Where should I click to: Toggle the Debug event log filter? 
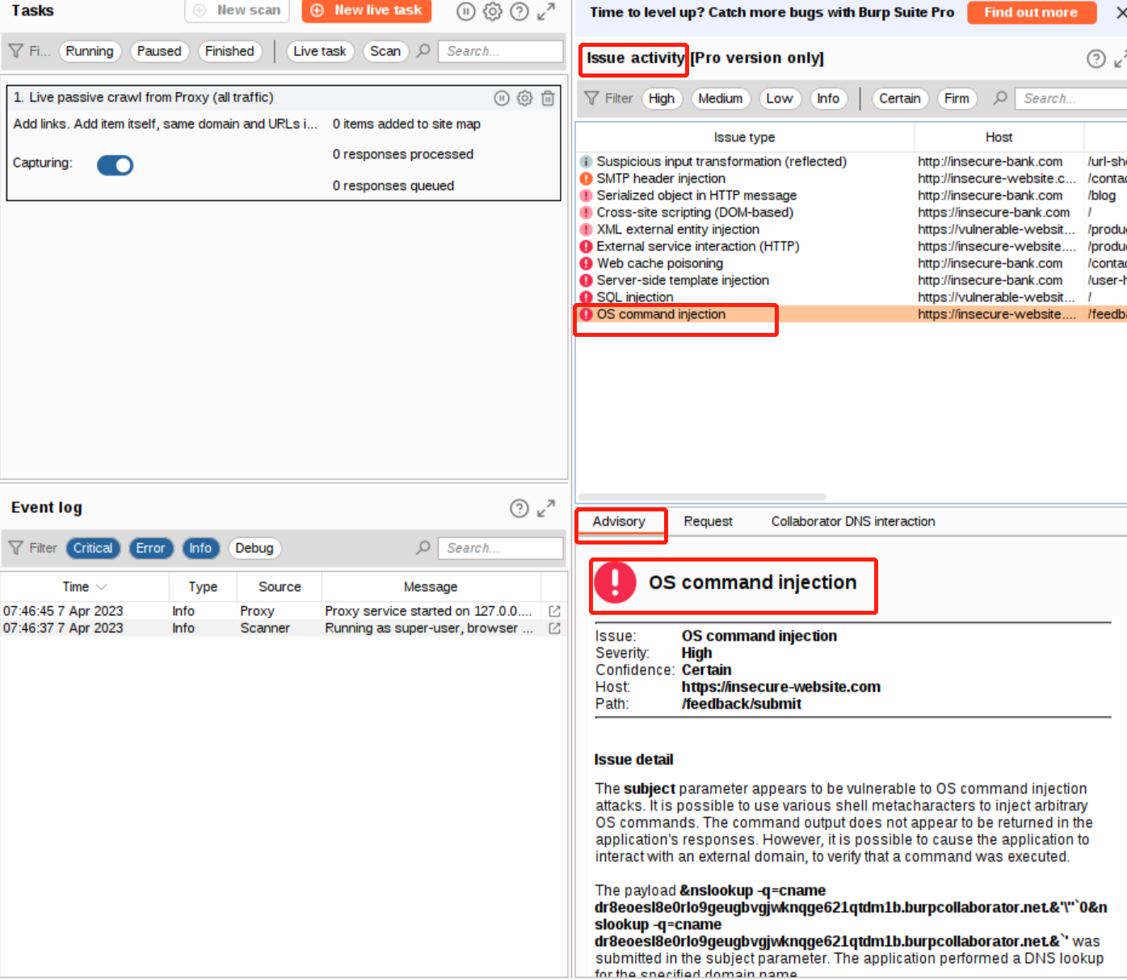[x=254, y=548]
